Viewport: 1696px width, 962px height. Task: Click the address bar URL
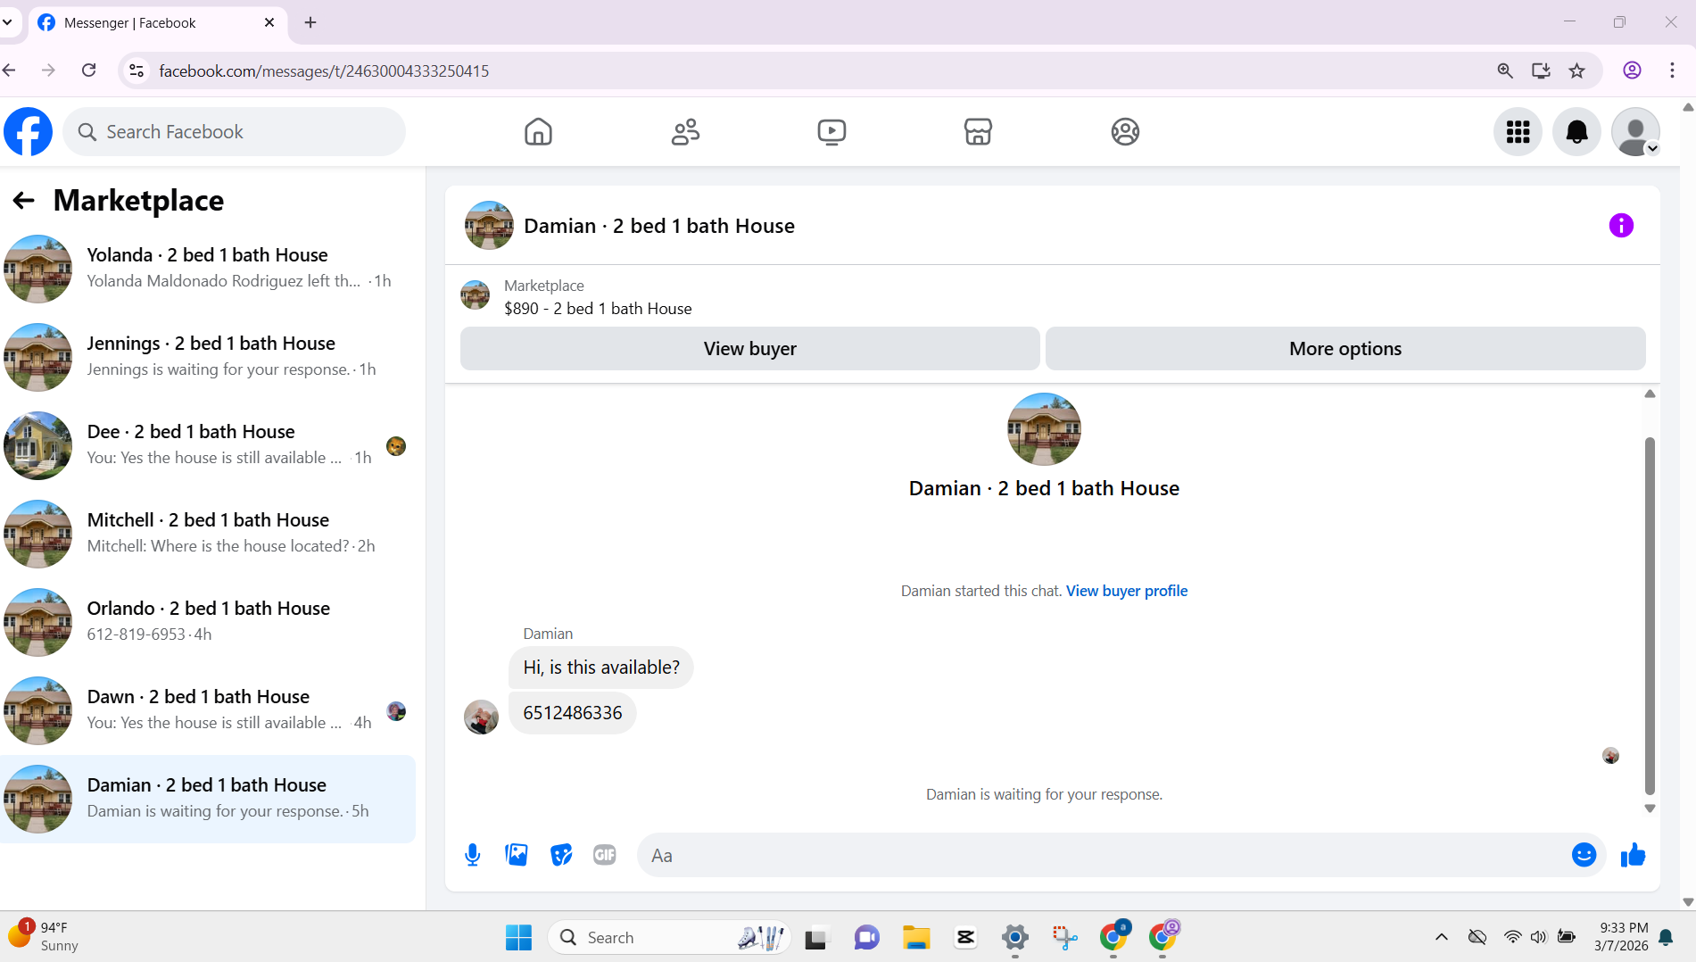[324, 71]
